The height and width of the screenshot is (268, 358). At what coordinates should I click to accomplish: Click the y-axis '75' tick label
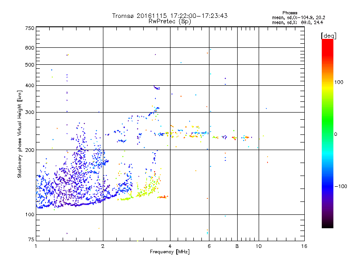[x=31, y=239]
